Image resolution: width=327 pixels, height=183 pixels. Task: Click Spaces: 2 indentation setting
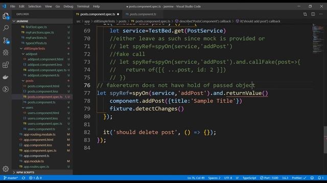214,178
